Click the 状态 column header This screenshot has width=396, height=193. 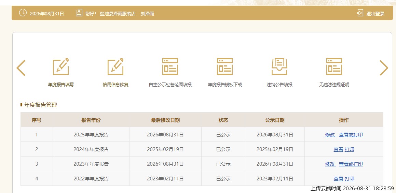coord(223,120)
